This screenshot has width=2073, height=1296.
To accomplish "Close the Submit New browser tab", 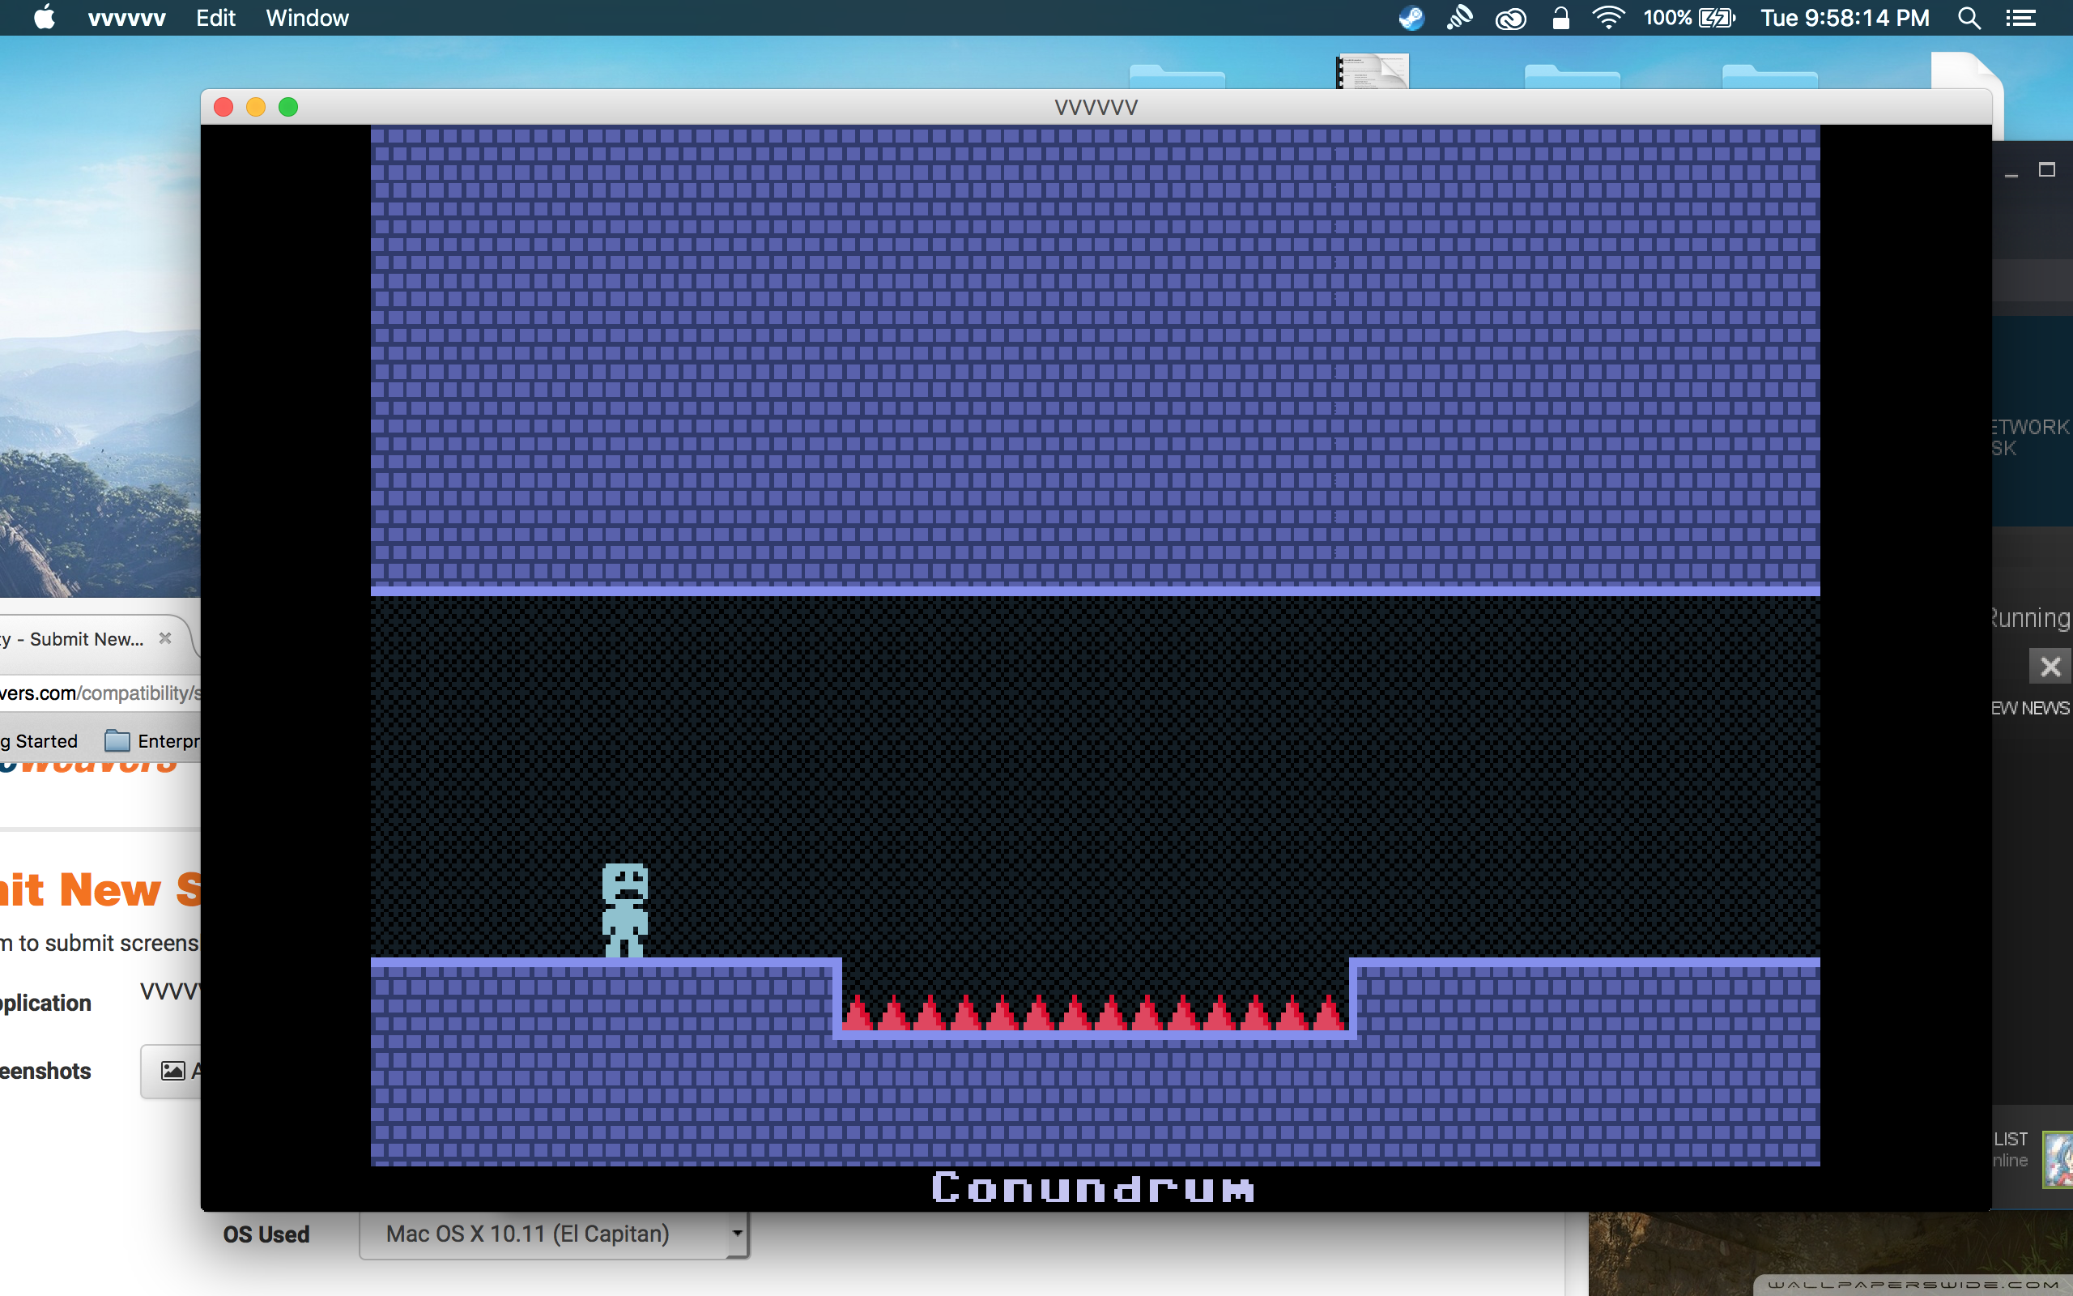I will click(165, 638).
